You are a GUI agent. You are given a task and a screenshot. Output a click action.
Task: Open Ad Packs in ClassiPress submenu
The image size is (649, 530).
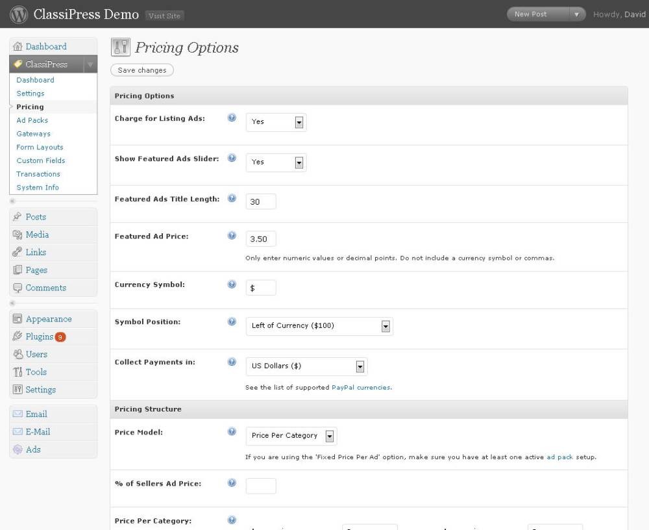(32, 120)
